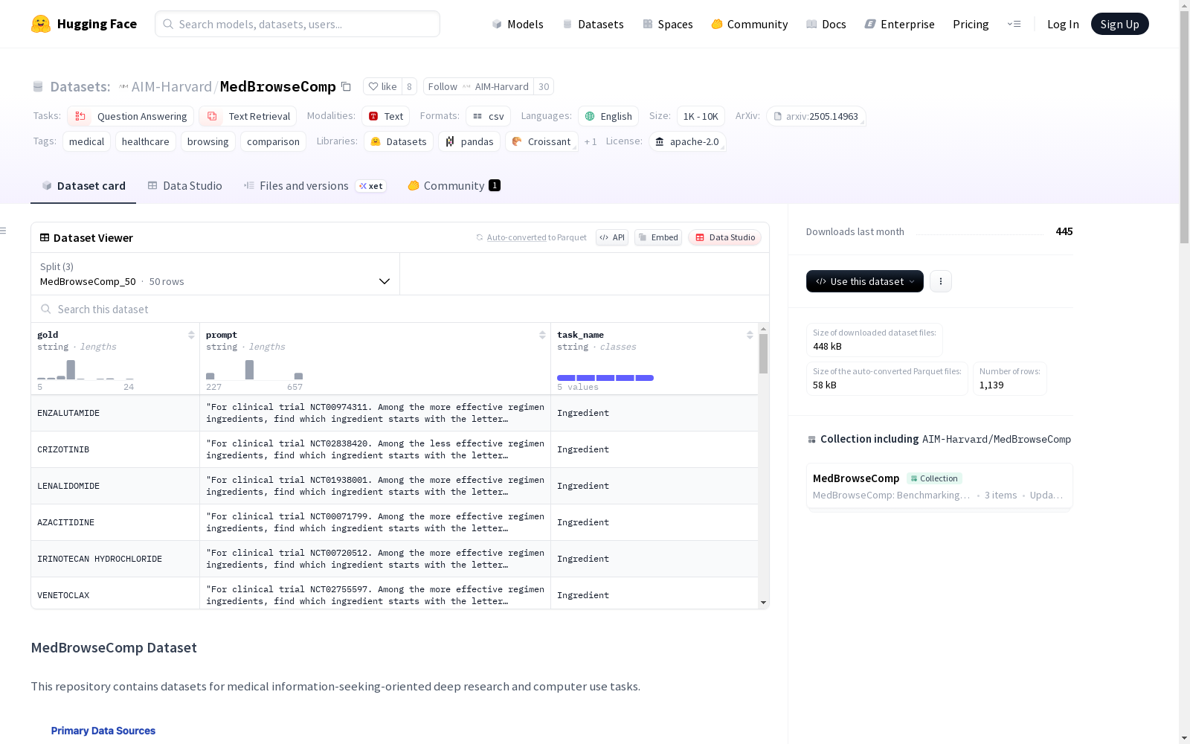Click the healthcare tag

click(146, 141)
